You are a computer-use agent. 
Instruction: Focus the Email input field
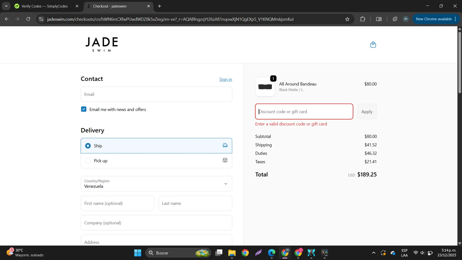pos(156,94)
